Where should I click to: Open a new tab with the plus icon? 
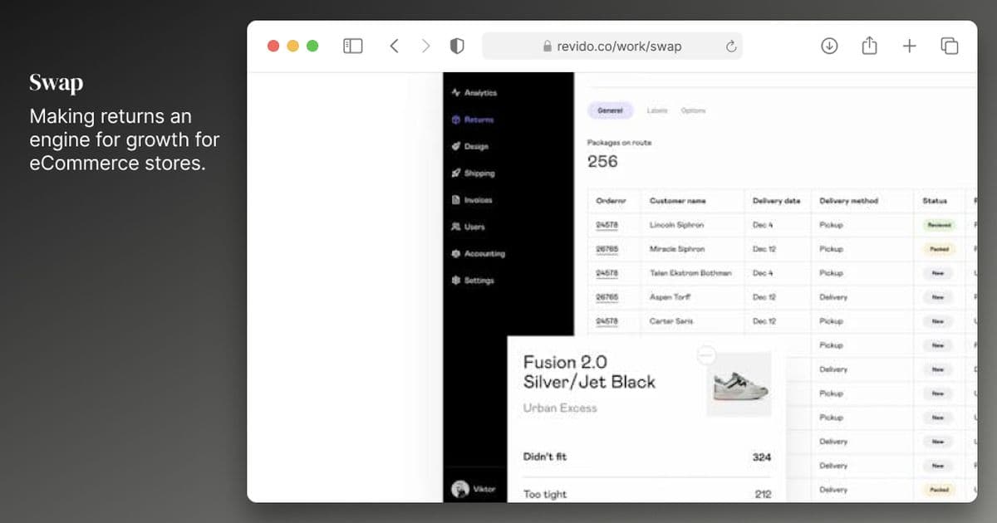click(x=909, y=46)
